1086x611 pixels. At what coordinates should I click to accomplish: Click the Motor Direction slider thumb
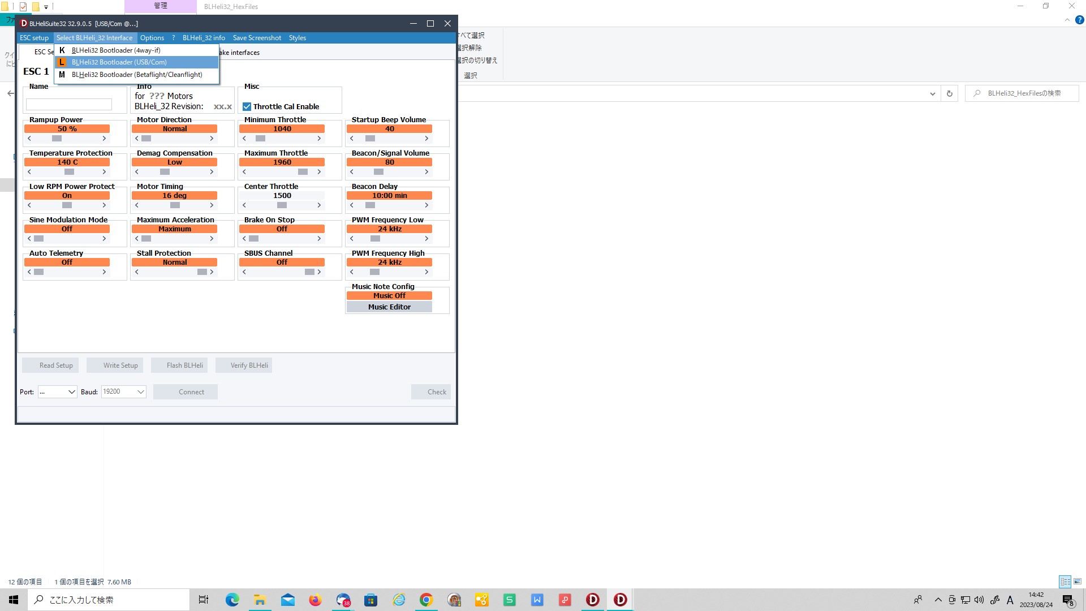[x=146, y=139]
